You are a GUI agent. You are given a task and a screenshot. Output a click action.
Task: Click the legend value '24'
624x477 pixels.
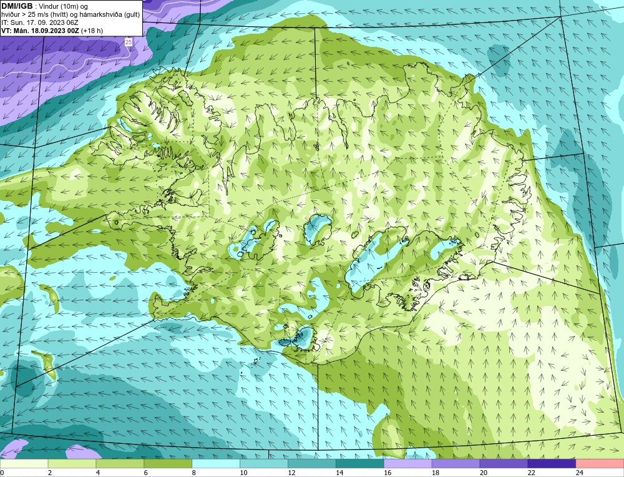coord(580,473)
